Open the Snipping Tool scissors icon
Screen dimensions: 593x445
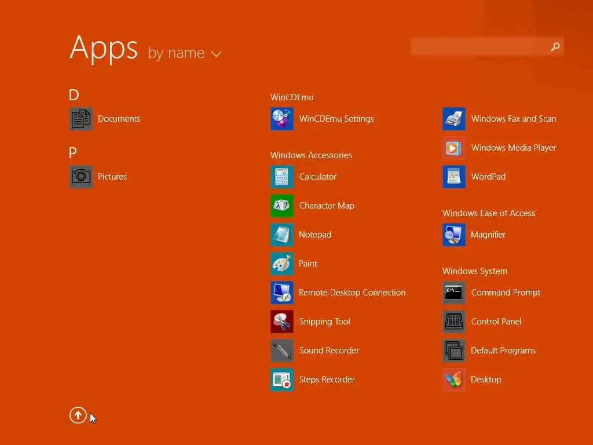pos(282,322)
